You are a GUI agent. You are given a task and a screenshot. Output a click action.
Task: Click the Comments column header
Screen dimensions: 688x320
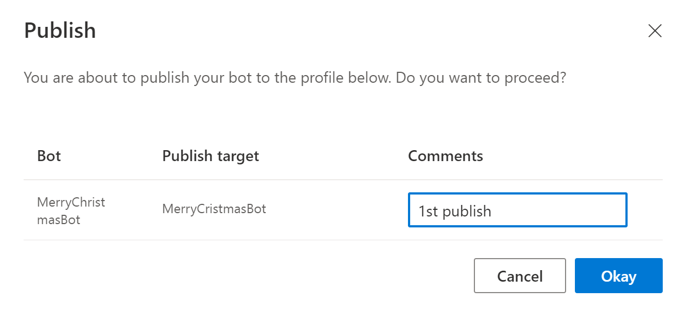(x=445, y=156)
